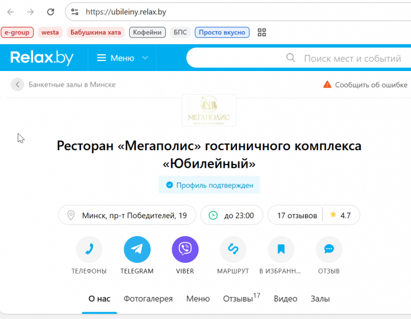
Task: Open the Кофейни tab group
Action: [x=147, y=32]
